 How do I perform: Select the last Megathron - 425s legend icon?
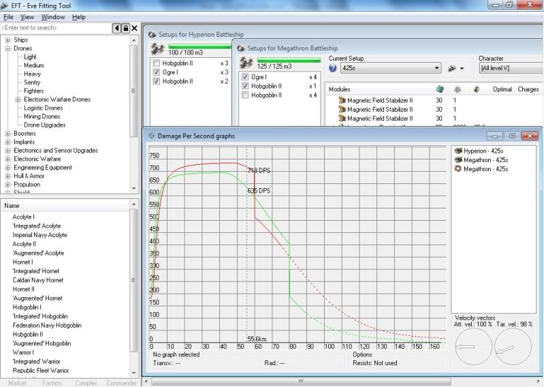point(458,169)
